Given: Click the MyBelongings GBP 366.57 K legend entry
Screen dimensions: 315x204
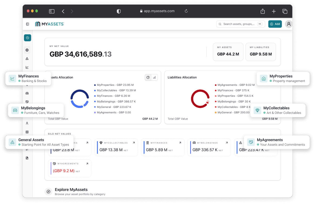Looking at the screenshot, I should click(115, 101).
